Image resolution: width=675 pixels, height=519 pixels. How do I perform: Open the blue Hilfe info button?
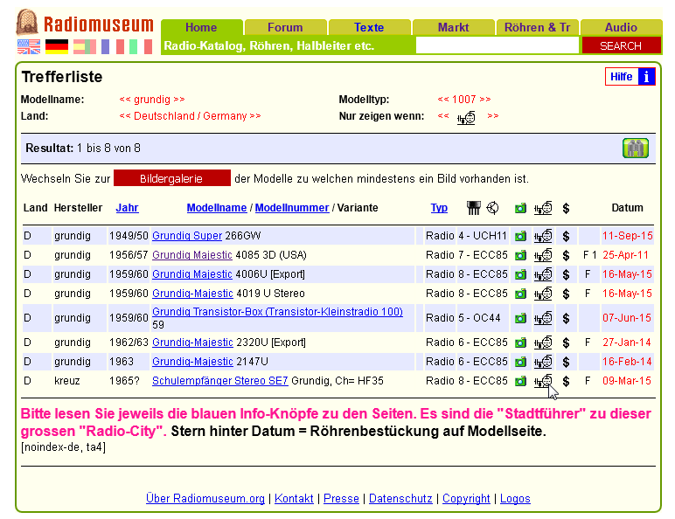pyautogui.click(x=630, y=77)
